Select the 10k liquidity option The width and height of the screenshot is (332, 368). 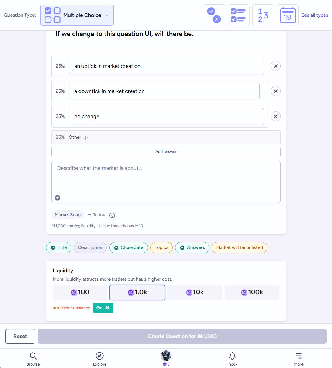coord(194,292)
